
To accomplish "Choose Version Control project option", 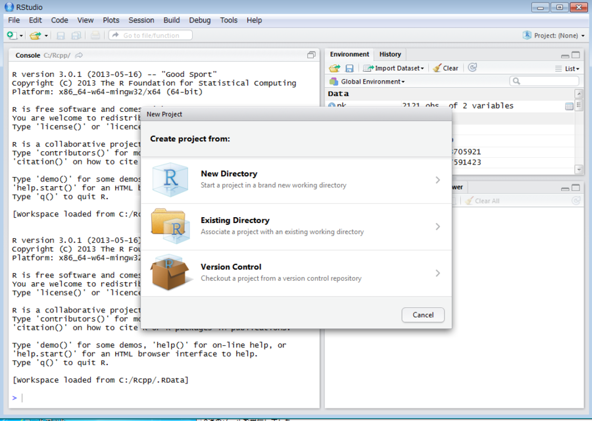I will (296, 274).
